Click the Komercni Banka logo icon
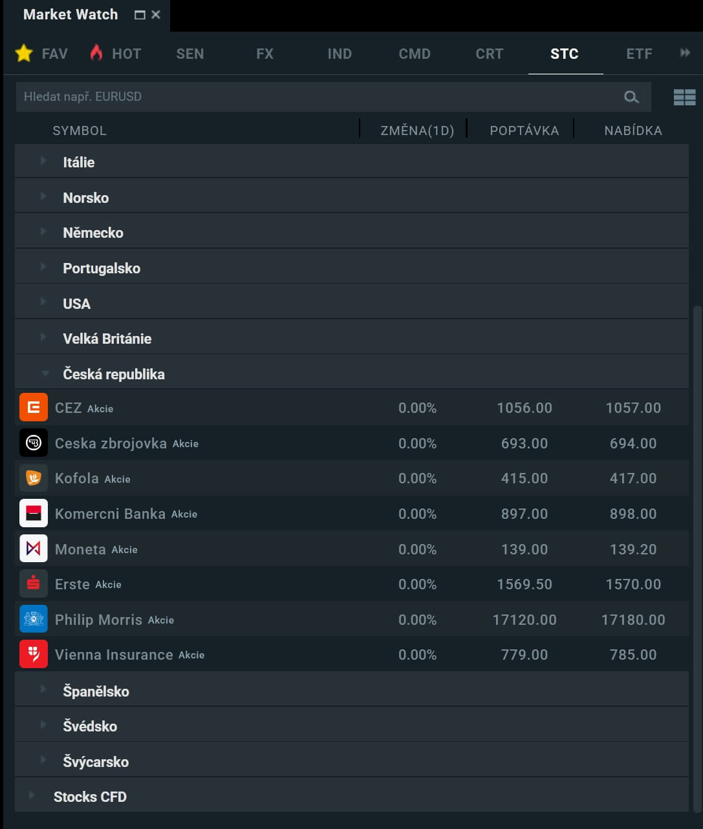The image size is (703, 829). pyautogui.click(x=34, y=514)
